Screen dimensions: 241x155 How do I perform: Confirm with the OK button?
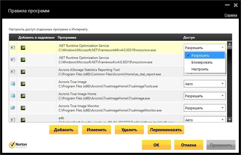[156, 145]
